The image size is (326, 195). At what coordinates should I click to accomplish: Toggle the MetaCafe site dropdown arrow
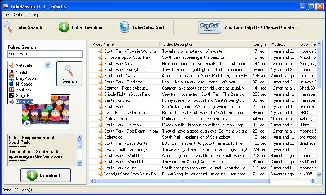(x=48, y=65)
